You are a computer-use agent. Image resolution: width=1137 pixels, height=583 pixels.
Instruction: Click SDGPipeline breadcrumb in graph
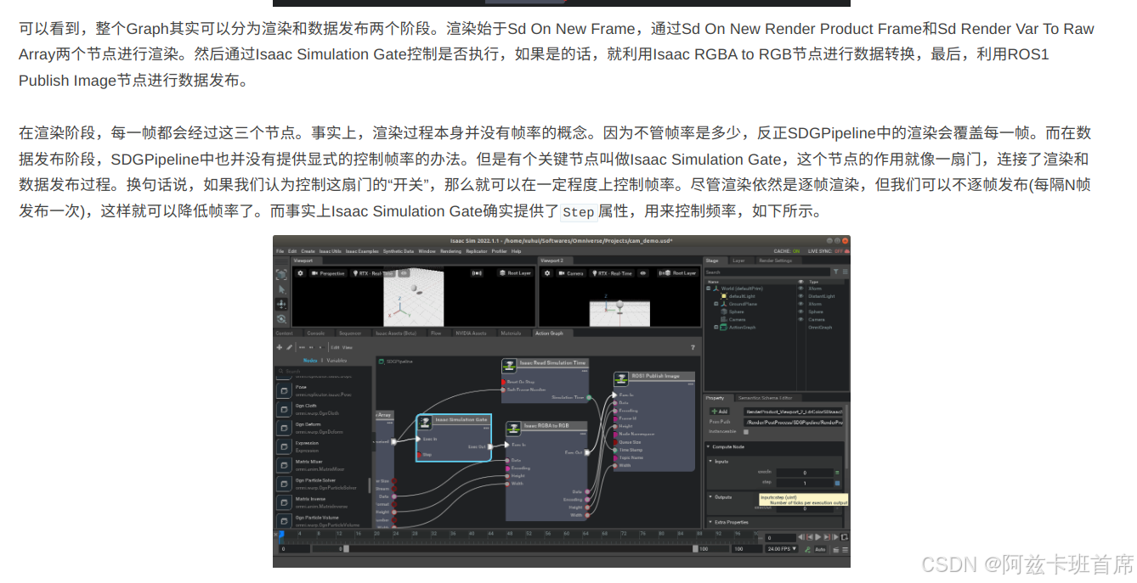coord(399,362)
